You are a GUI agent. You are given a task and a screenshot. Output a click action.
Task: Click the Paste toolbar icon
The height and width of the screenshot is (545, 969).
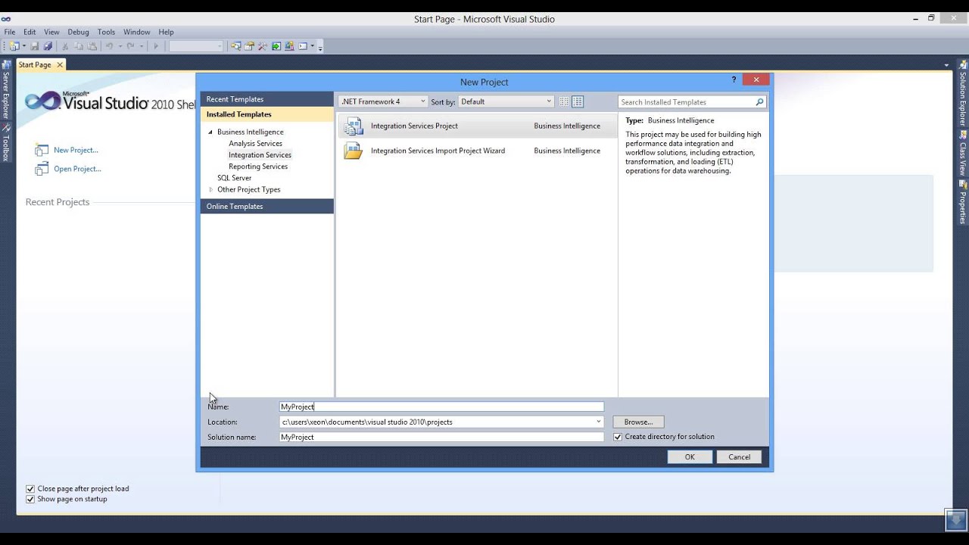tap(92, 46)
